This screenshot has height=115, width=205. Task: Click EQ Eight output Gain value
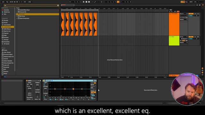tap(93, 99)
